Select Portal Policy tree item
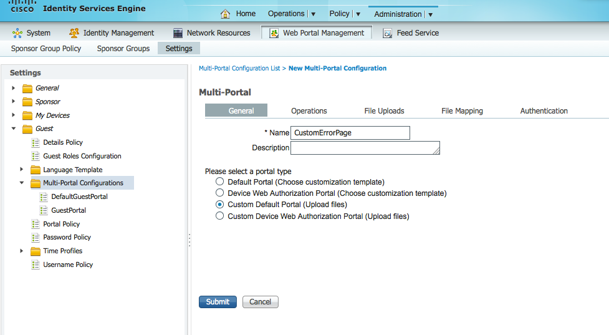This screenshot has height=335, width=609. pyautogui.click(x=61, y=224)
